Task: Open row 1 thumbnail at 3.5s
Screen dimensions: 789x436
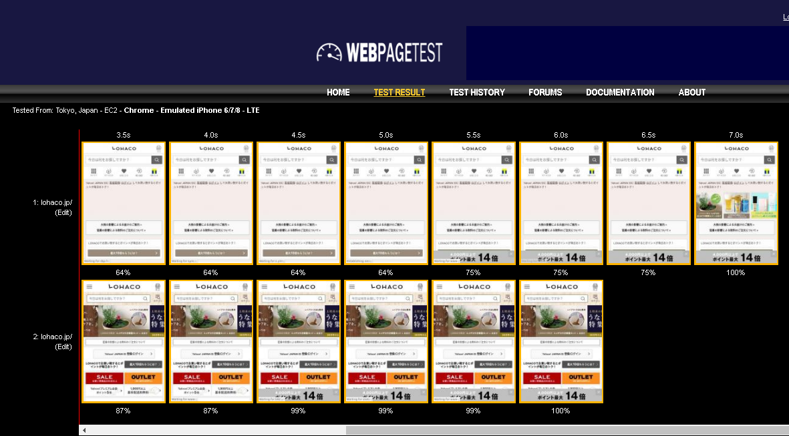Action: [124, 203]
